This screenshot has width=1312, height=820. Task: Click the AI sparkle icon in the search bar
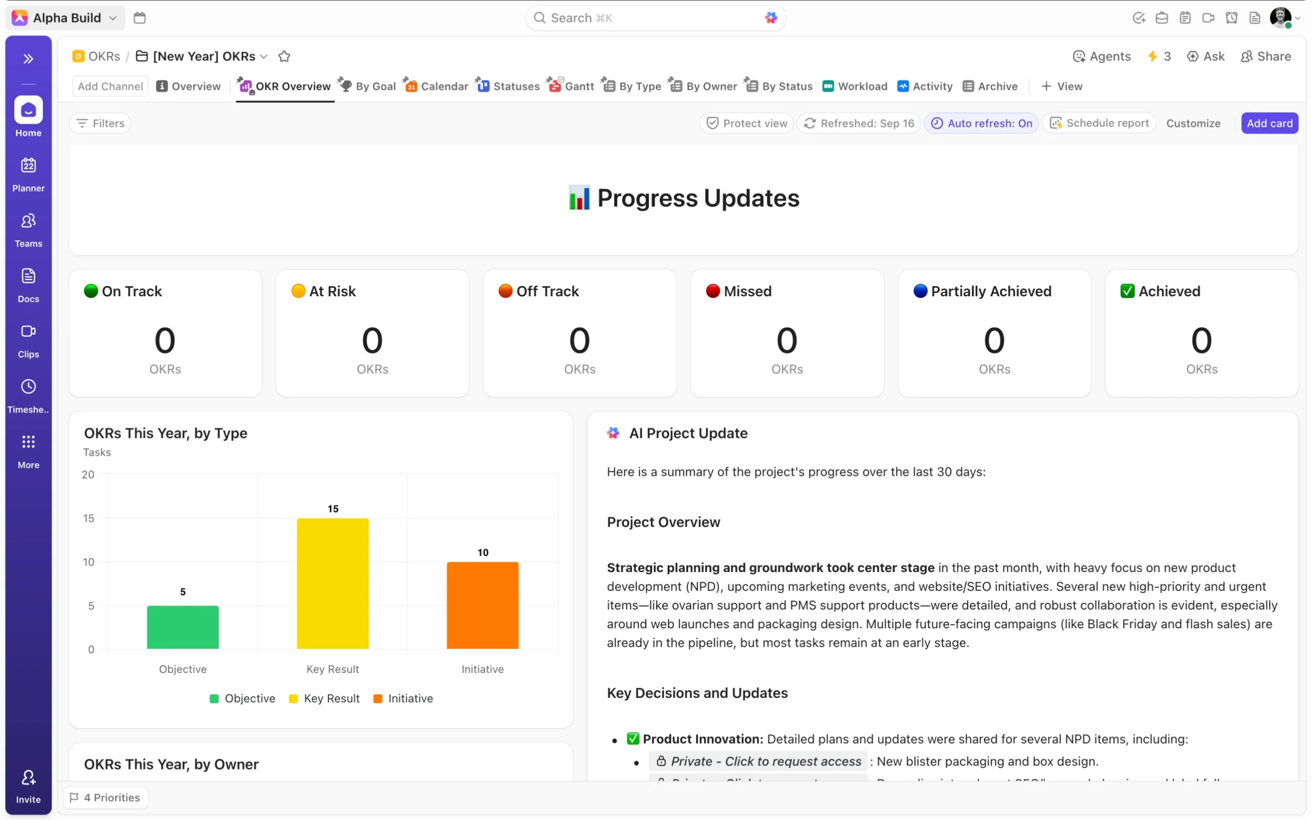[770, 18]
